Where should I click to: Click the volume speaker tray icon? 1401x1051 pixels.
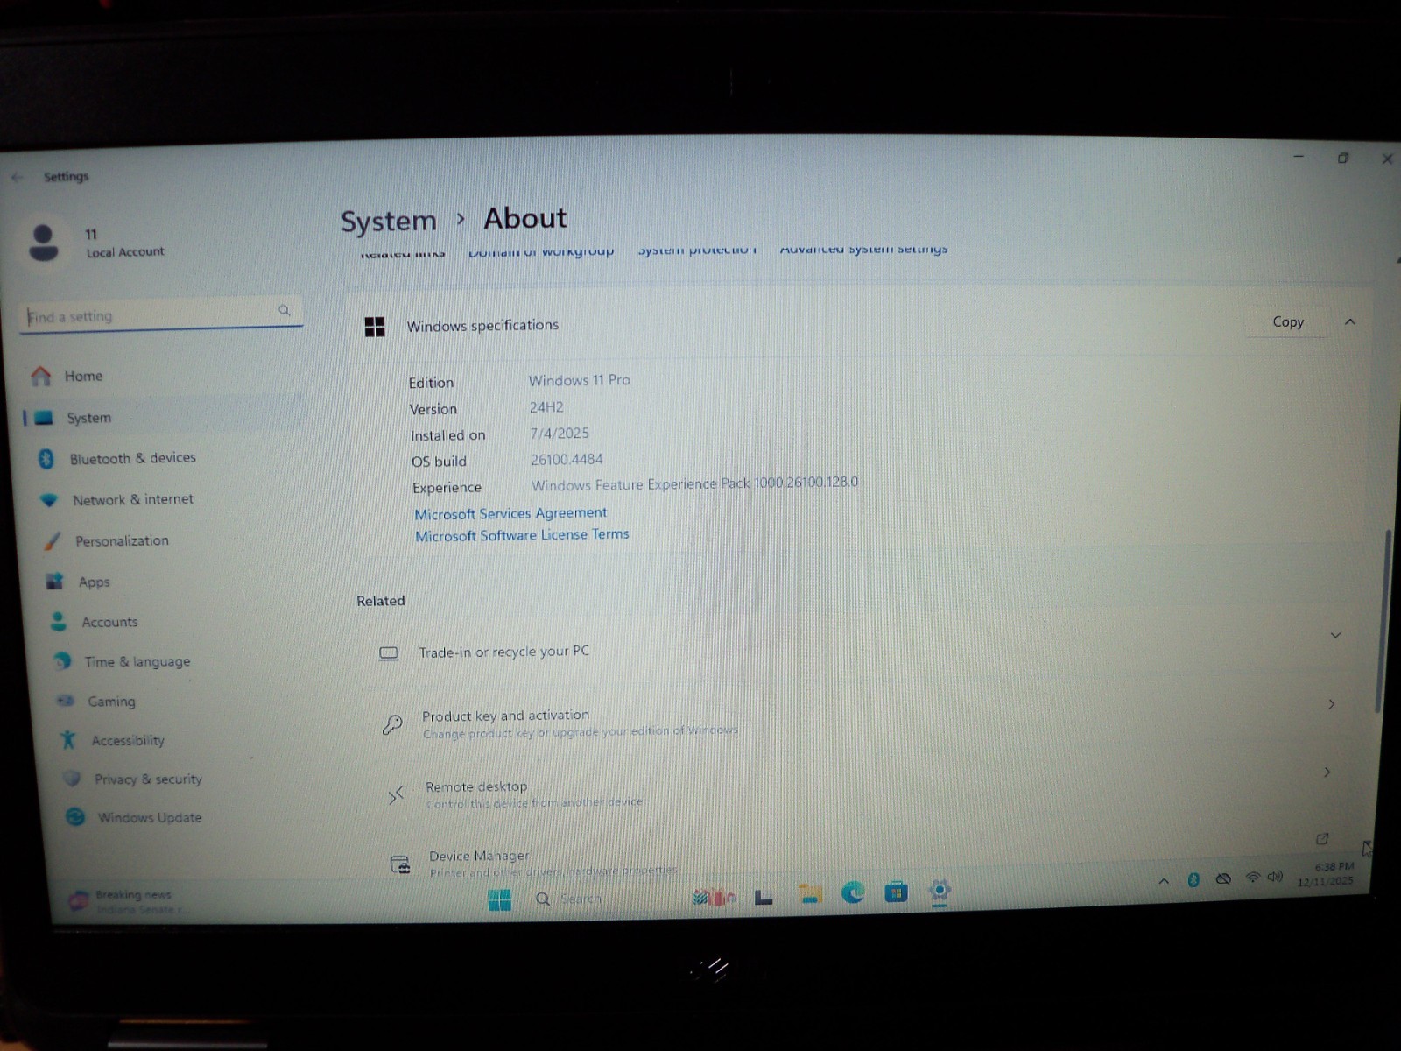(x=1275, y=876)
